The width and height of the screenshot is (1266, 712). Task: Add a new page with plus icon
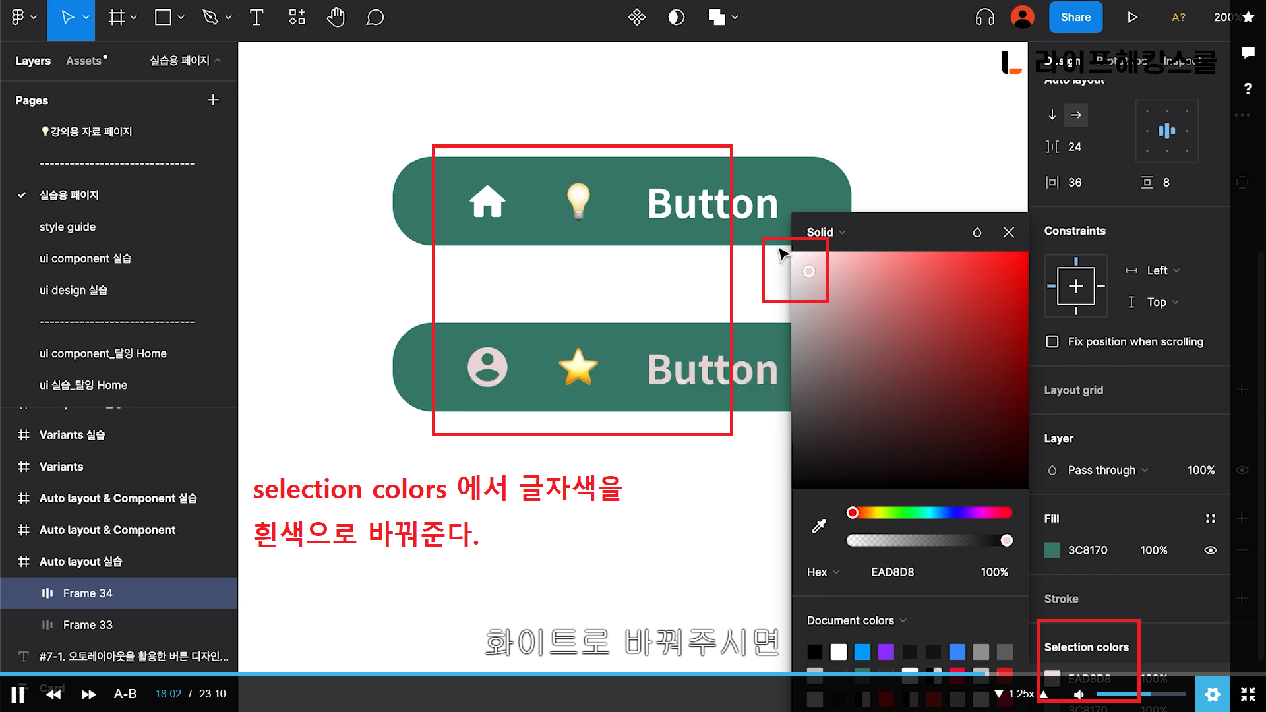point(213,100)
